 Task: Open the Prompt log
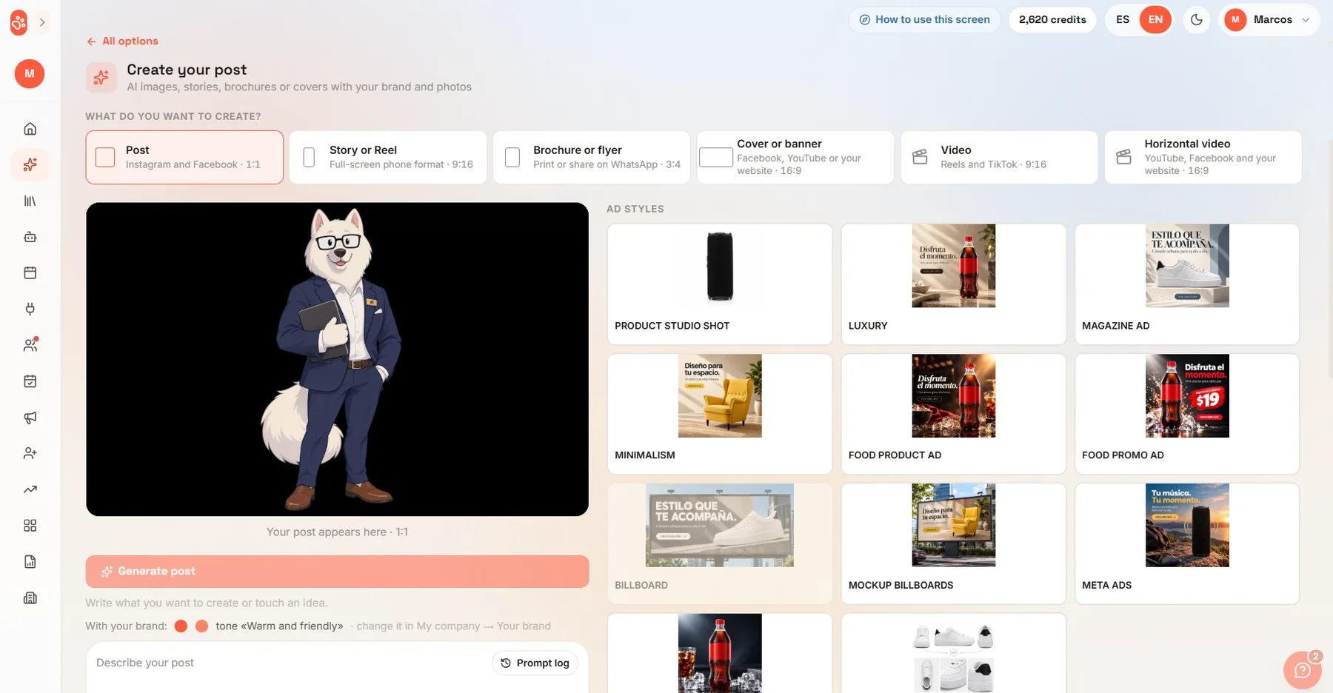[x=535, y=663]
